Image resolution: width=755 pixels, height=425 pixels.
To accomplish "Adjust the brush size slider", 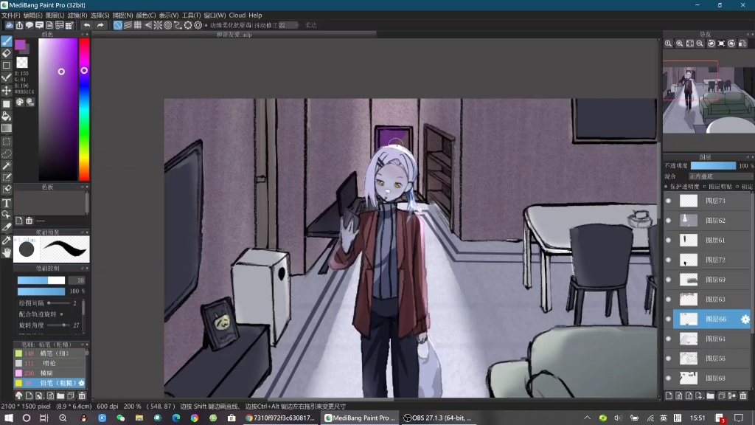I will click(x=41, y=280).
